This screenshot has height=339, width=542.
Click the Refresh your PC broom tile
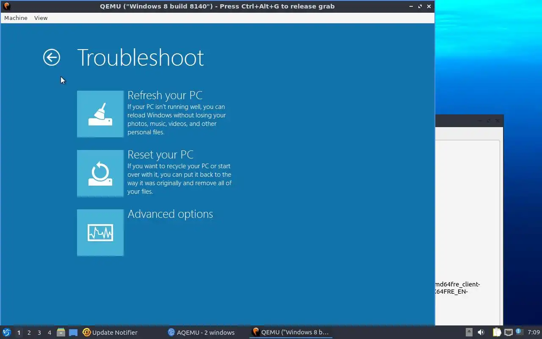click(100, 114)
